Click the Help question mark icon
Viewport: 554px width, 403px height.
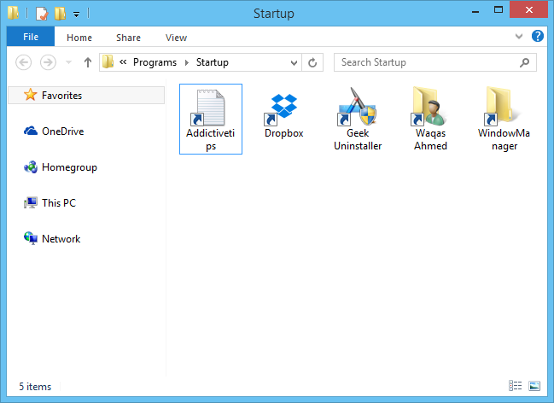537,37
